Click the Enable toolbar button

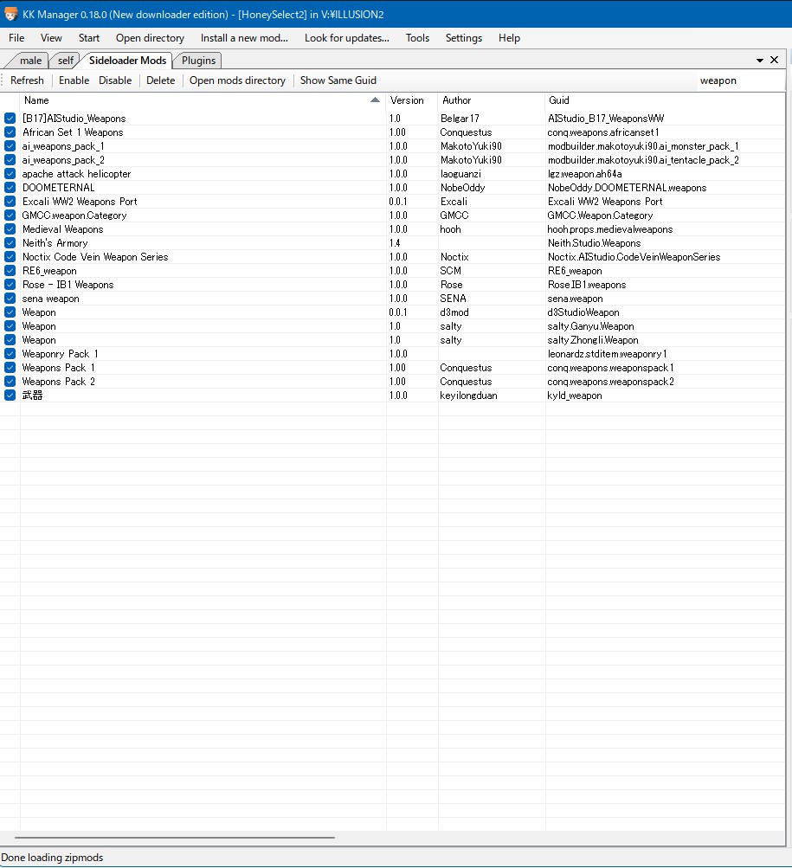74,80
